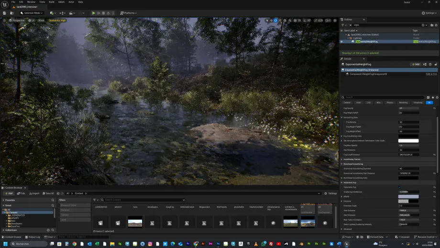Select the Developers folder in tree
Image resolution: width=440 pixels, height=248 pixels.
click(16, 224)
